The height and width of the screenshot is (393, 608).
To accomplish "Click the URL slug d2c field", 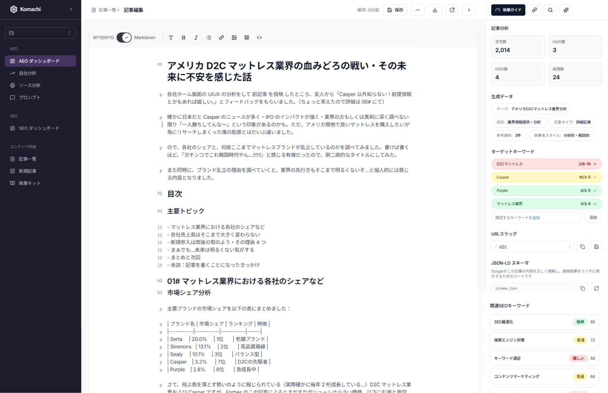I will (x=532, y=247).
